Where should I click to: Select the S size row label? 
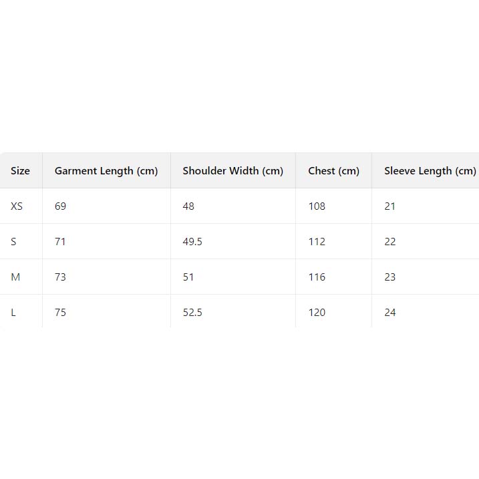point(13,242)
